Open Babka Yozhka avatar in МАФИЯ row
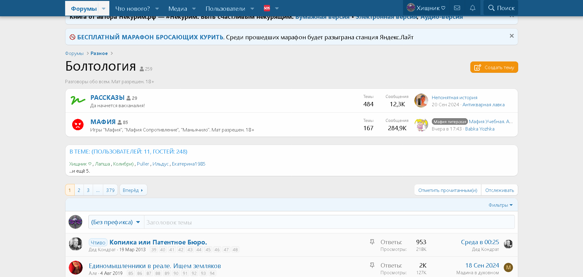The image size is (583, 277). click(x=421, y=125)
